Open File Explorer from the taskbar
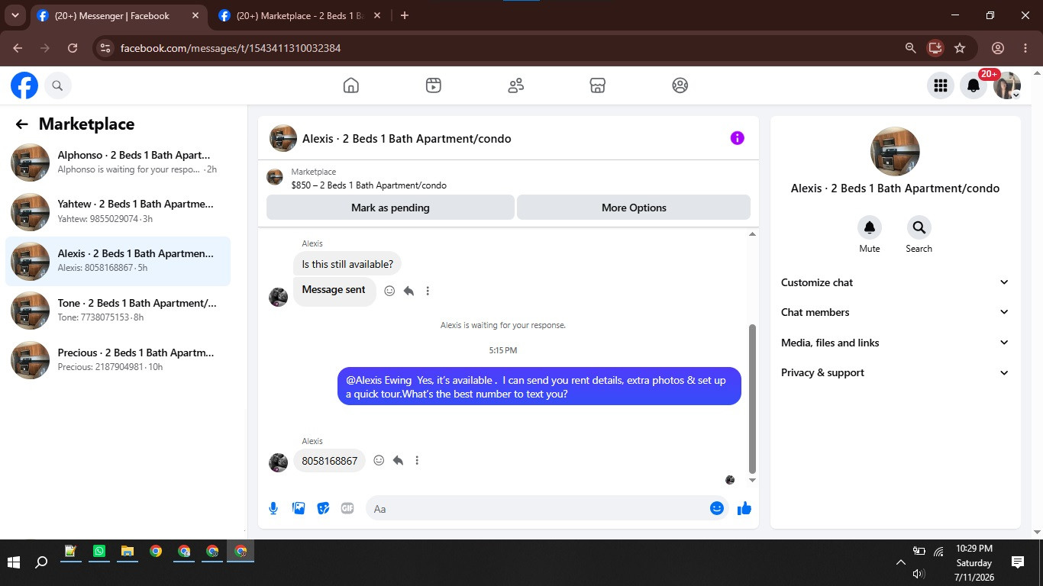The image size is (1043, 586). click(128, 551)
